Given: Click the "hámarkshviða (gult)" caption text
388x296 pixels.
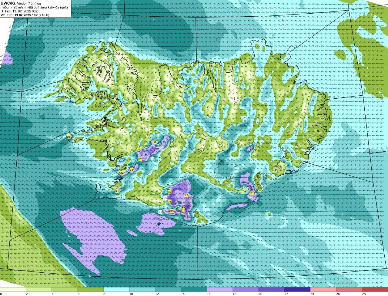Looking at the screenshot, I should click(x=53, y=7).
